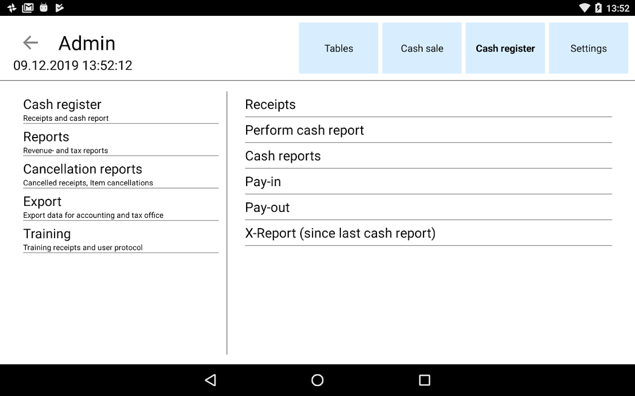Select Export in the left menu
Image resolution: width=635 pixels, height=396 pixels.
pos(121,207)
